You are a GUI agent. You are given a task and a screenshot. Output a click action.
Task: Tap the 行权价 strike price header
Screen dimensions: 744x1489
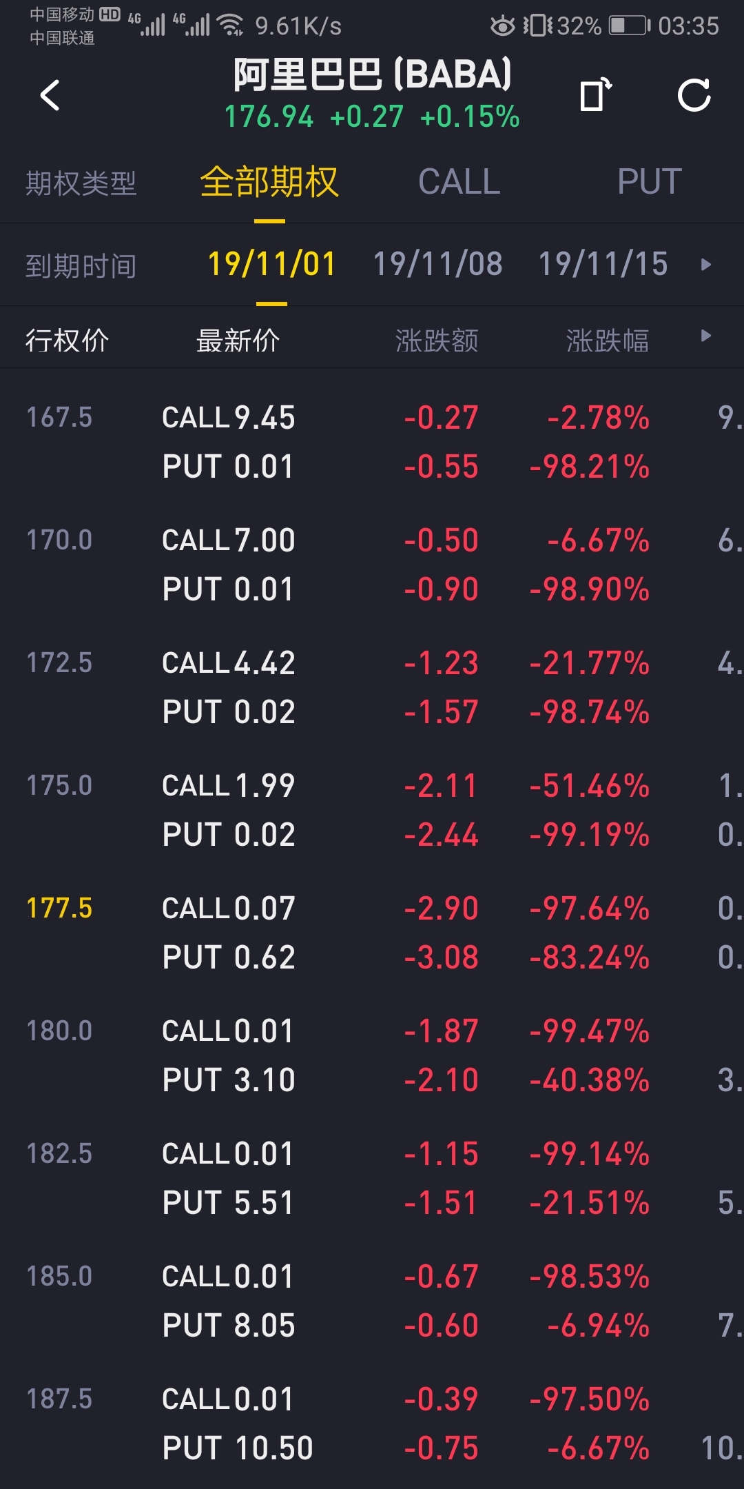pyautogui.click(x=67, y=341)
